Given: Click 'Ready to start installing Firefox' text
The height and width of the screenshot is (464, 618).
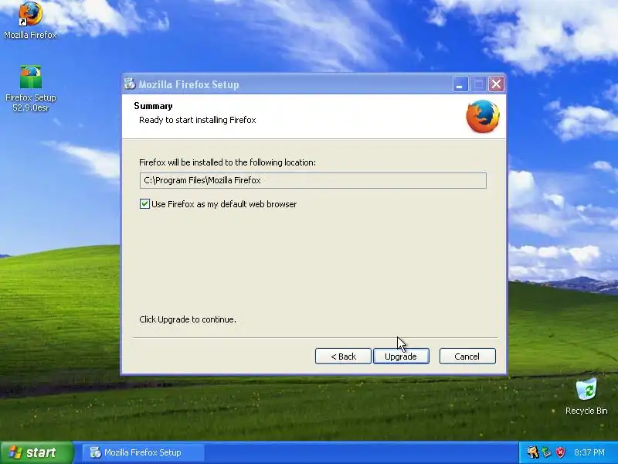Looking at the screenshot, I should tap(198, 120).
